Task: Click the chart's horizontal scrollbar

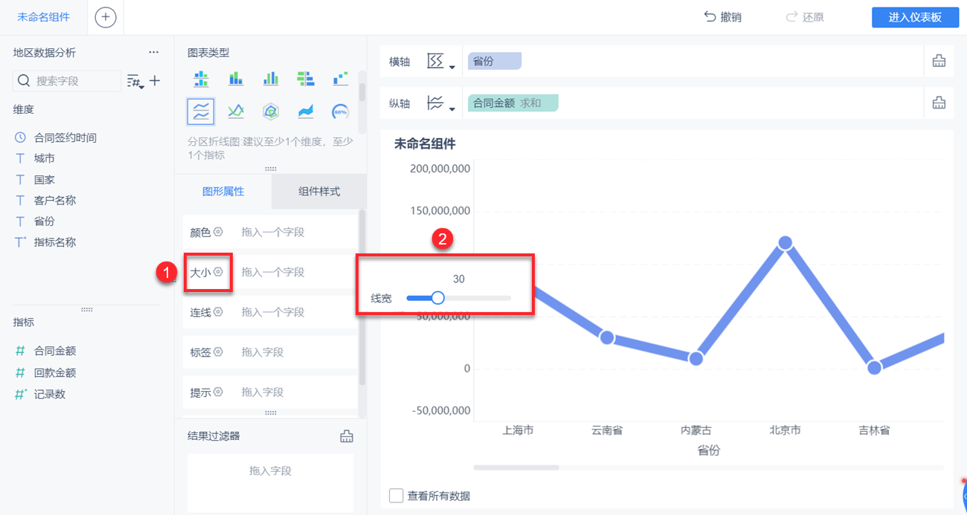Action: click(516, 467)
